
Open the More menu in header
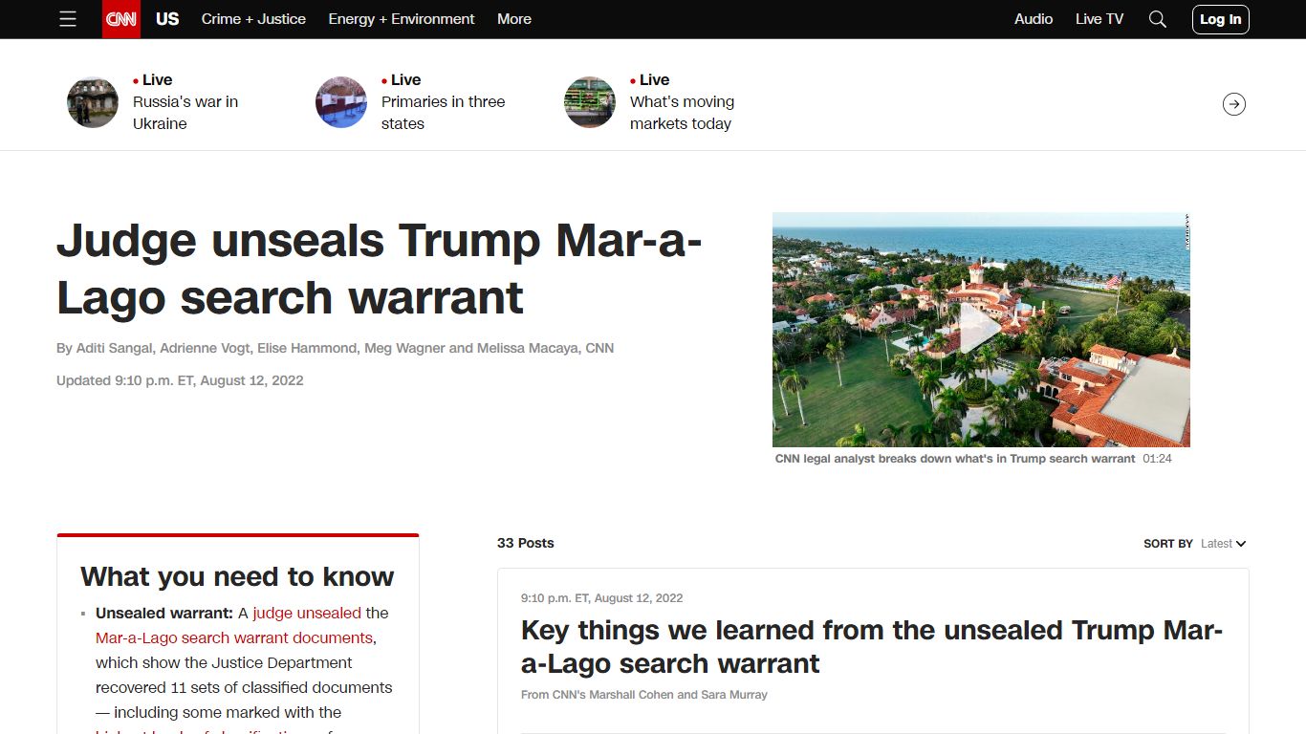pos(514,19)
